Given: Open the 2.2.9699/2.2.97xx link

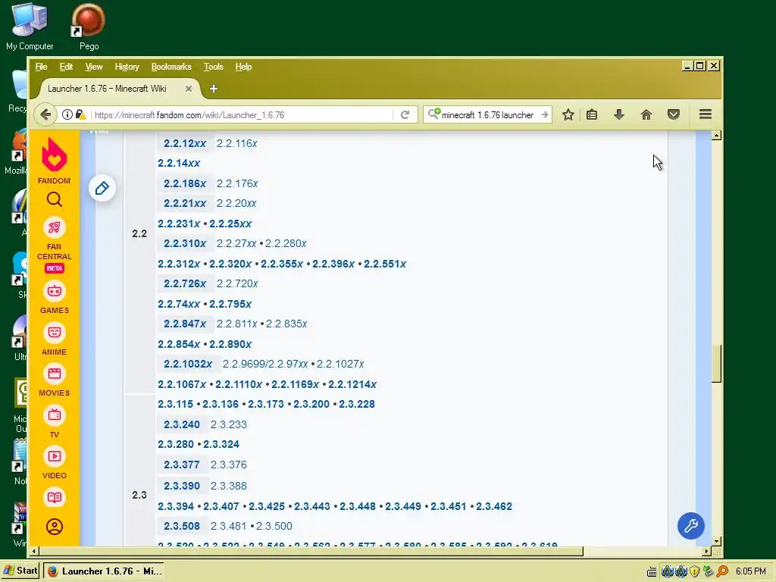Looking at the screenshot, I should [x=265, y=364].
